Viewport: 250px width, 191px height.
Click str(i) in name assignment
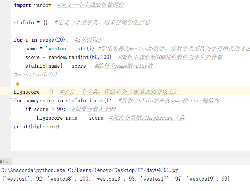point(86,48)
